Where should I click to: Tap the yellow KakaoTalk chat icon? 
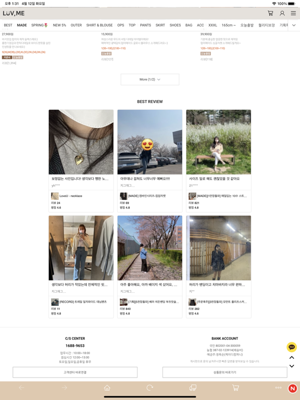tap(292, 347)
